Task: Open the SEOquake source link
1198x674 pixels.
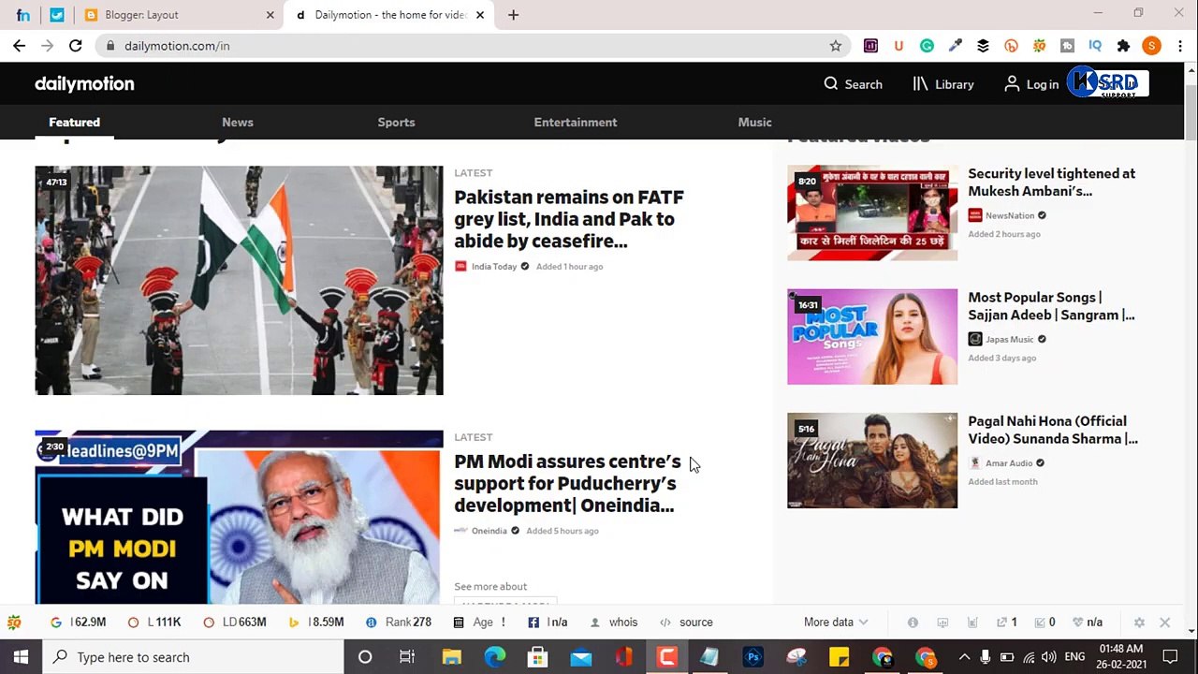Action: tap(695, 623)
